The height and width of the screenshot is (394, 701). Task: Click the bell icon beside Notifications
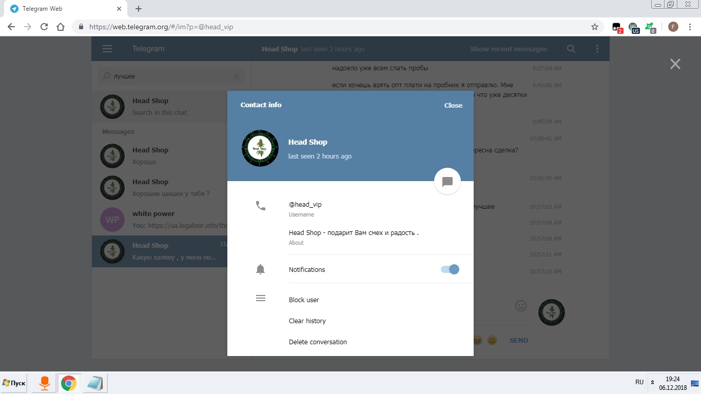[x=261, y=269]
